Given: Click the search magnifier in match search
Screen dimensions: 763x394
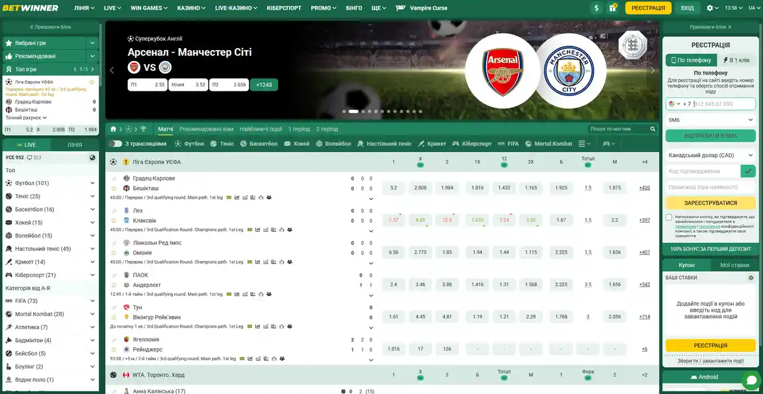Looking at the screenshot, I should 653,129.
